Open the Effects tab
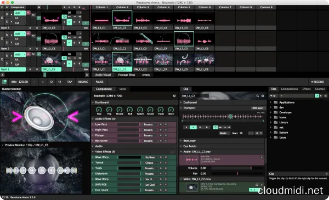 (307, 89)
